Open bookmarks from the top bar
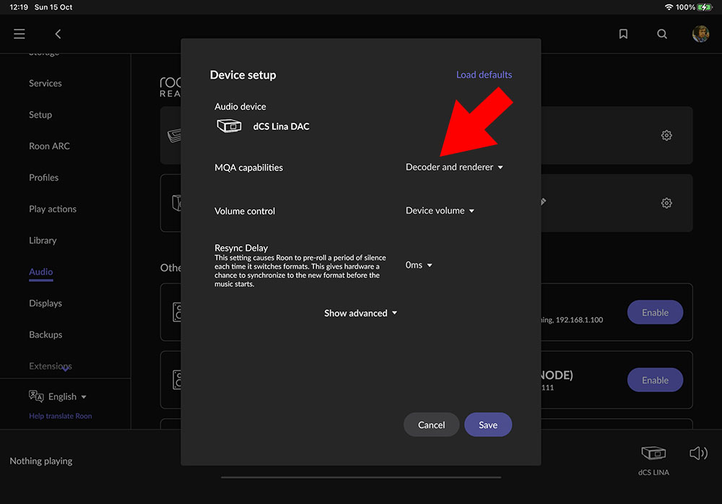This screenshot has height=504, width=722. tap(623, 34)
